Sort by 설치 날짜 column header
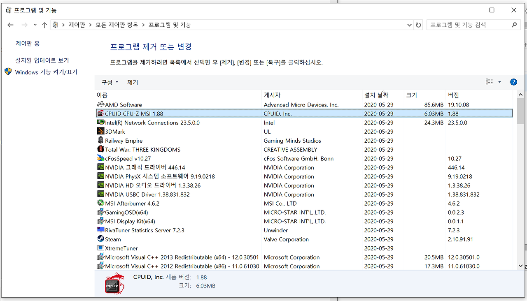527x301 pixels. tap(382, 95)
